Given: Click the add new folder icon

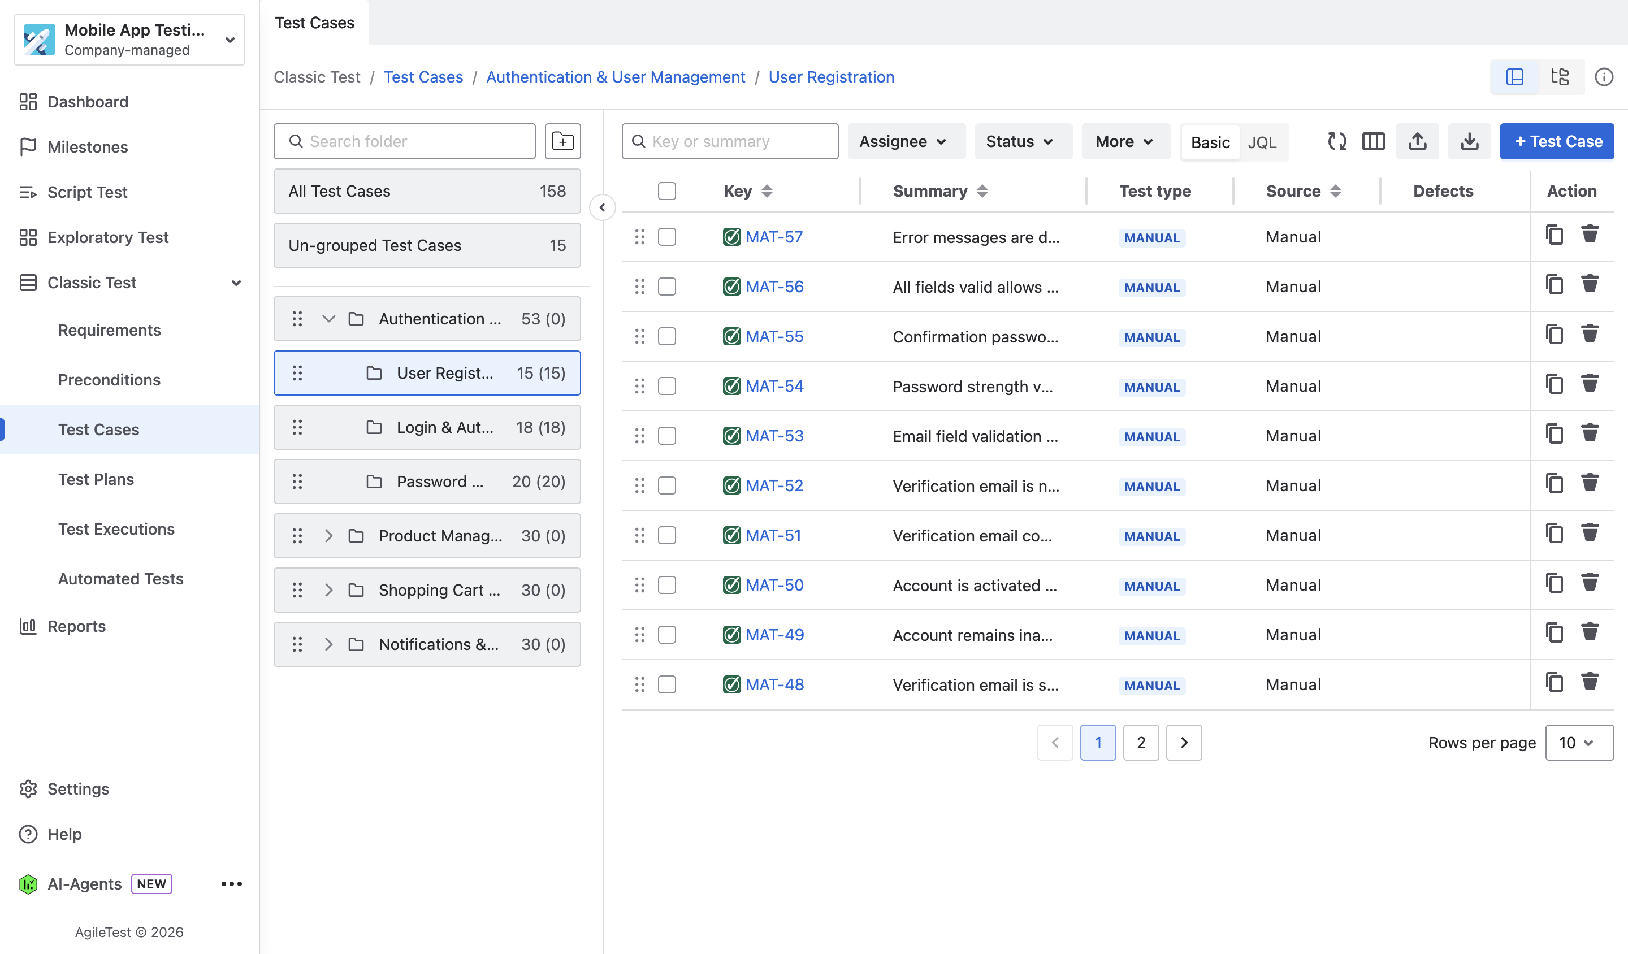Looking at the screenshot, I should pyautogui.click(x=562, y=141).
